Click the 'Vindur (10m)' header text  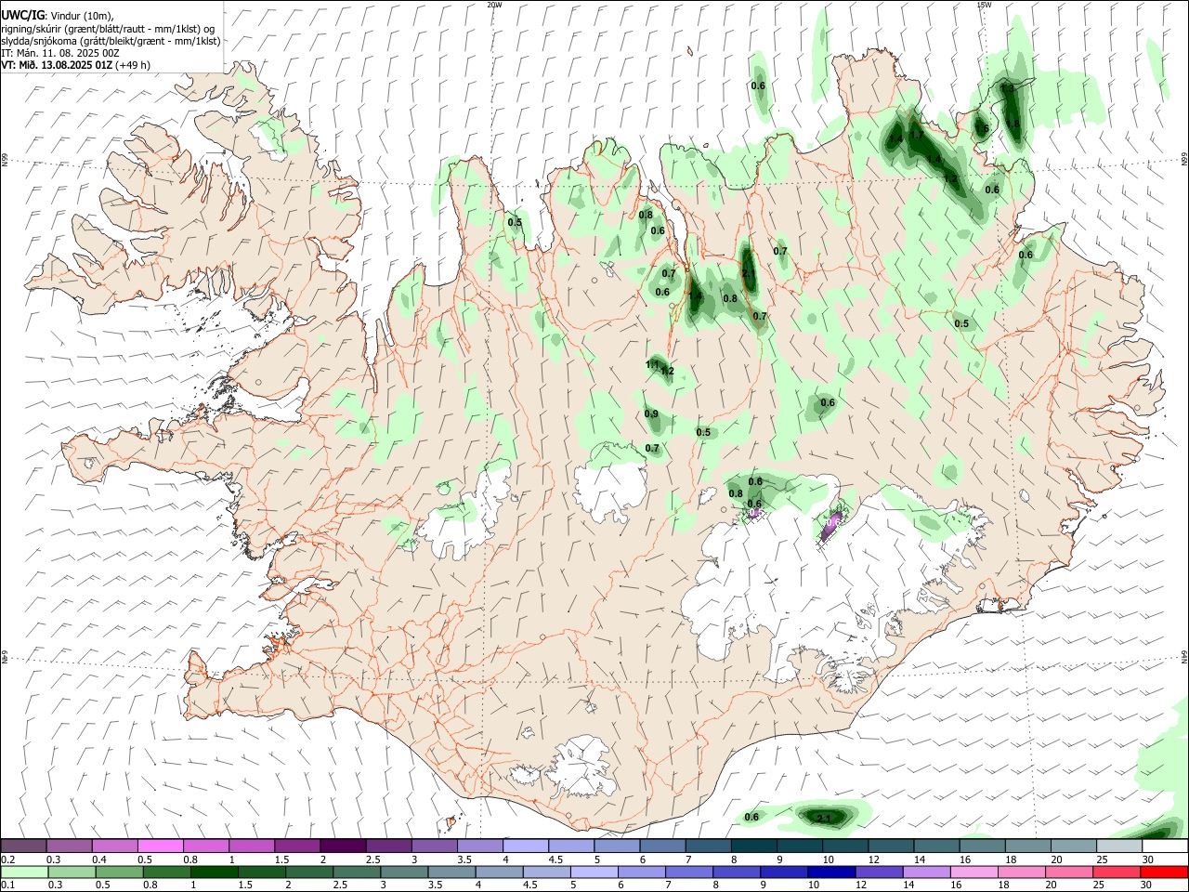click(81, 16)
